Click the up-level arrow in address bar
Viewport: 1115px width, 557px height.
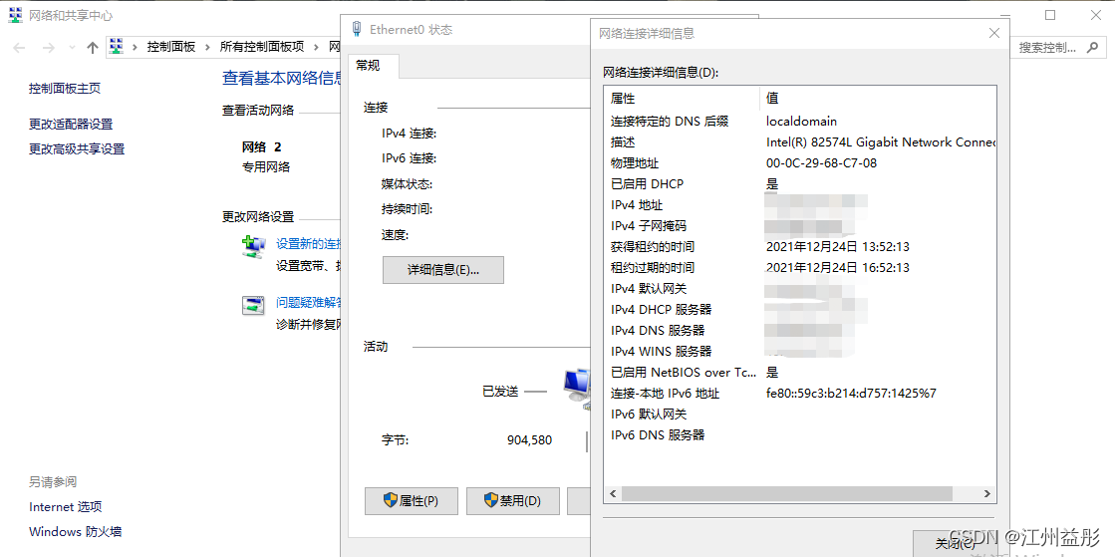click(92, 48)
